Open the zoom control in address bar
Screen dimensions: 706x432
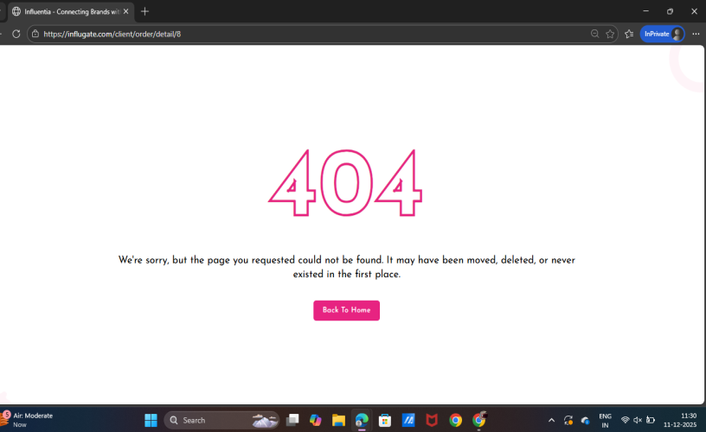coord(594,34)
